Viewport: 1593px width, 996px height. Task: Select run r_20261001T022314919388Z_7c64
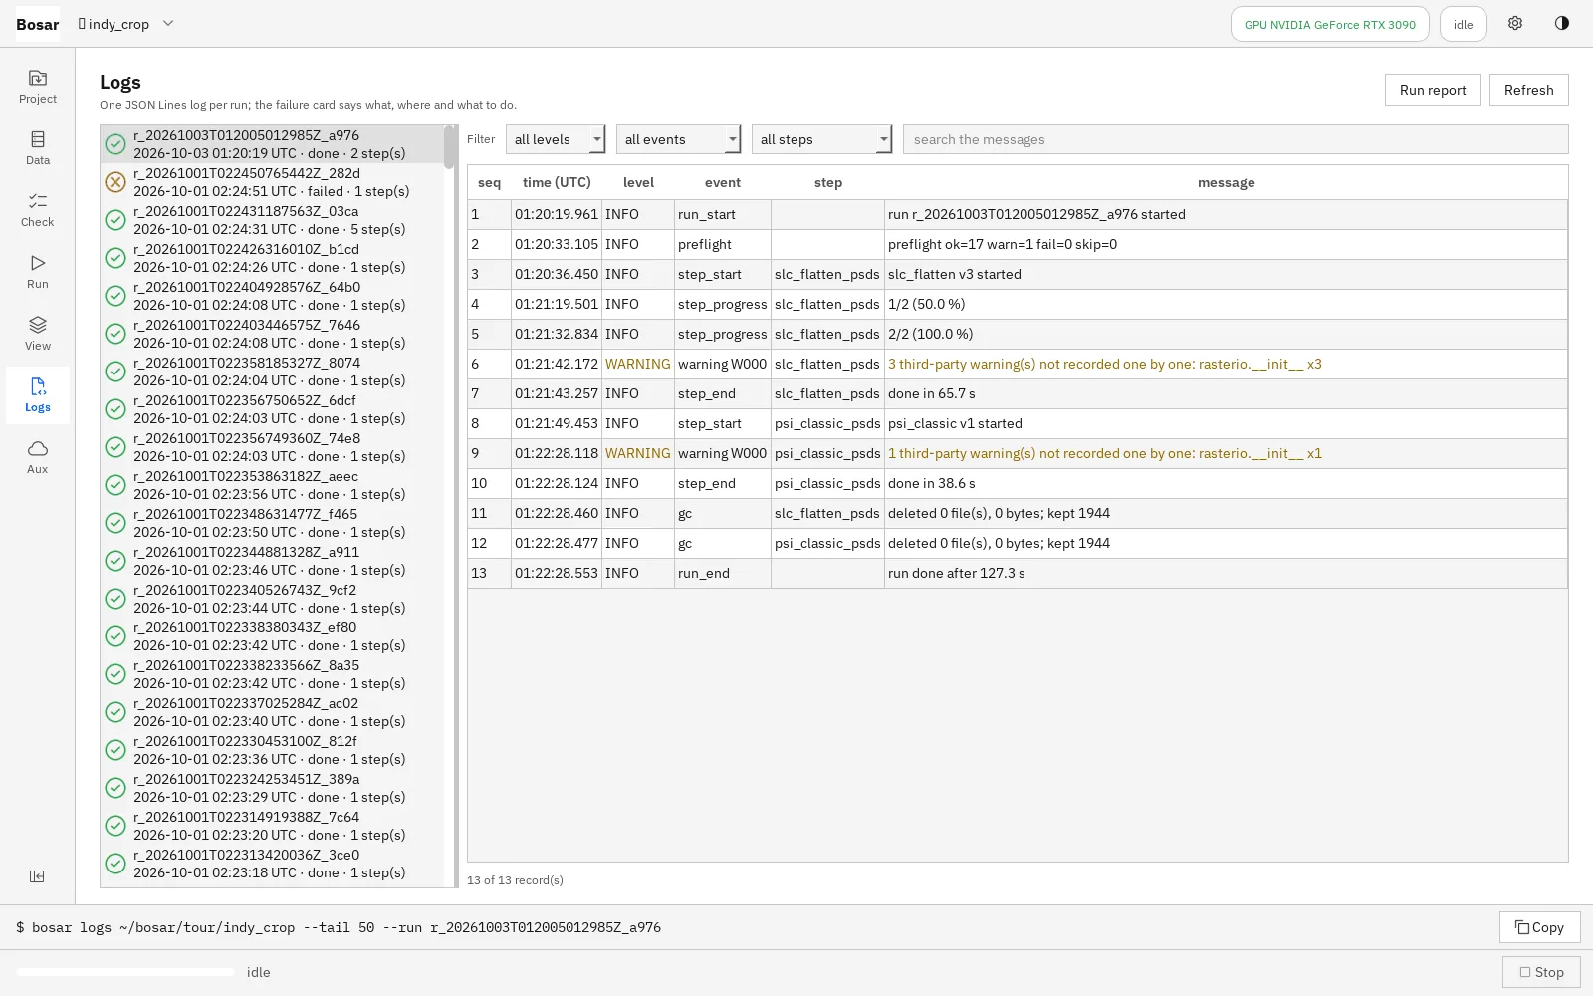pos(272,826)
